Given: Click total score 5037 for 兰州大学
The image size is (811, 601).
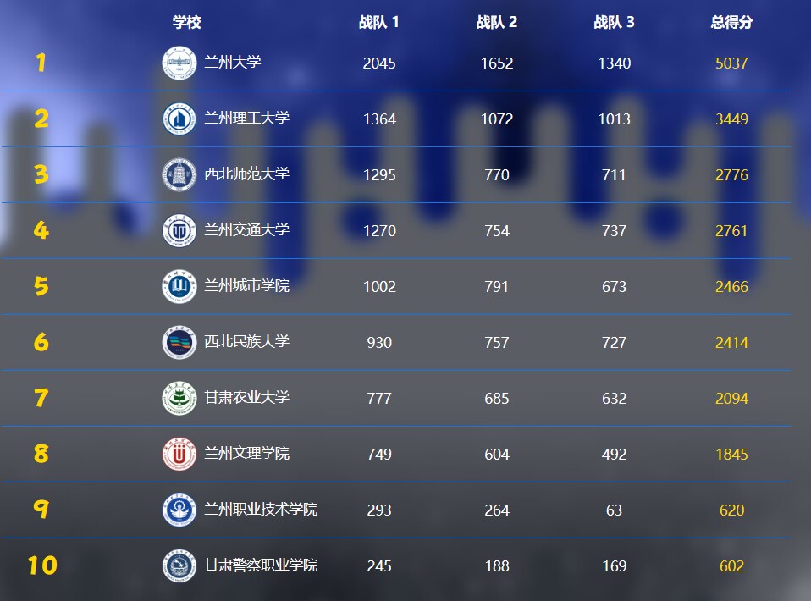Looking at the screenshot, I should click(731, 63).
